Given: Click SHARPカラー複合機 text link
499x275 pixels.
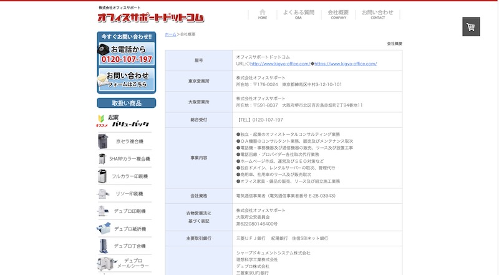Looking at the screenshot, I should click(x=130, y=159).
